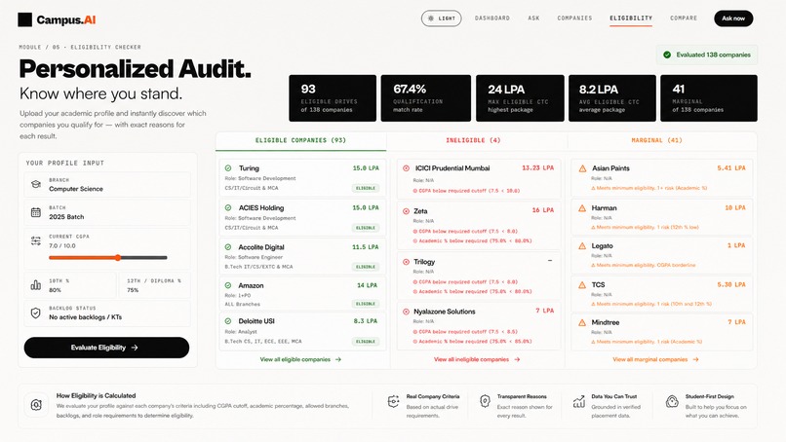The height and width of the screenshot is (442, 786).
Task: Click the shield icon beside Backlog Status
Action: pyautogui.click(x=35, y=313)
